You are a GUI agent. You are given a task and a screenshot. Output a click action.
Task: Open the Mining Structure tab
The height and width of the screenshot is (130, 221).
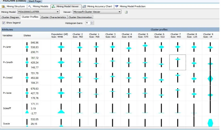click(x=13, y=6)
